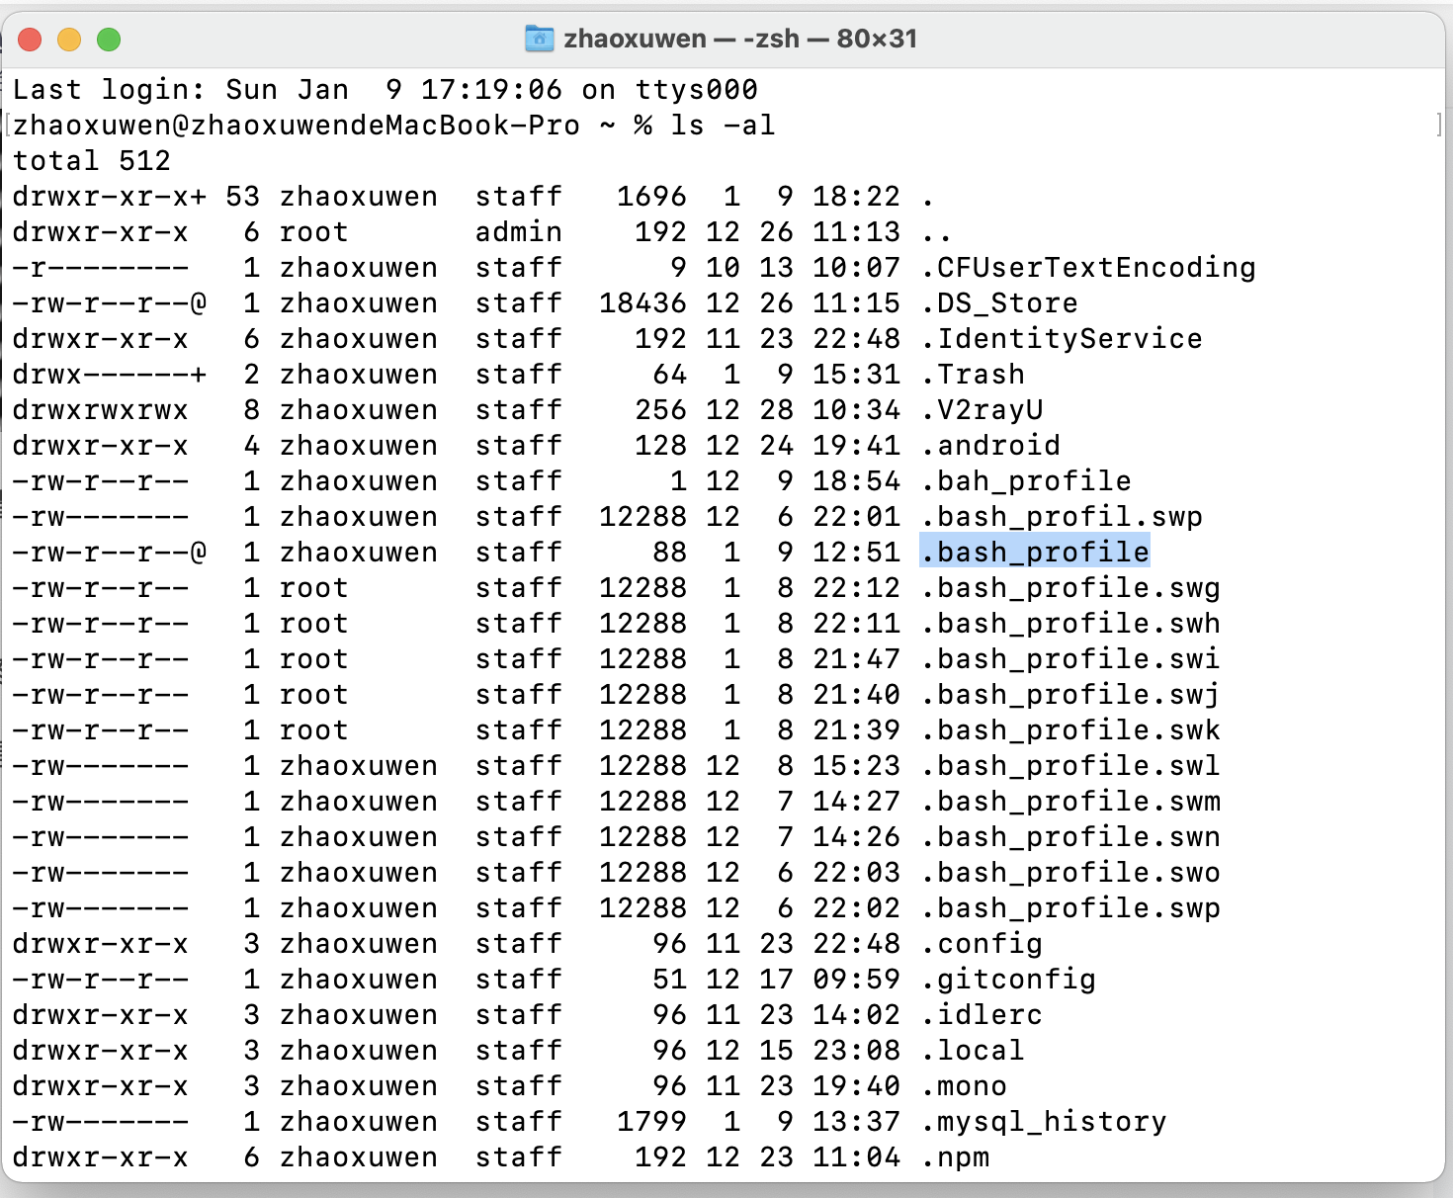Select the .bash_profile.swo filename
The height and width of the screenshot is (1198, 1453).
(x=1070, y=872)
